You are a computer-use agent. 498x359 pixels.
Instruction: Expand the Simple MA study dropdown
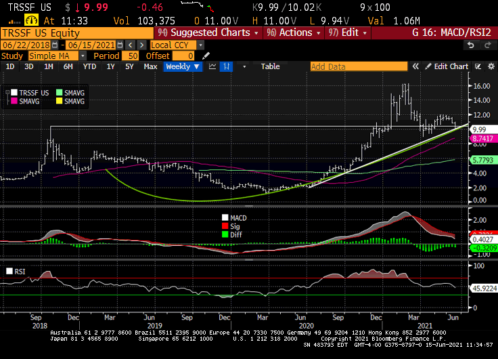(83, 56)
